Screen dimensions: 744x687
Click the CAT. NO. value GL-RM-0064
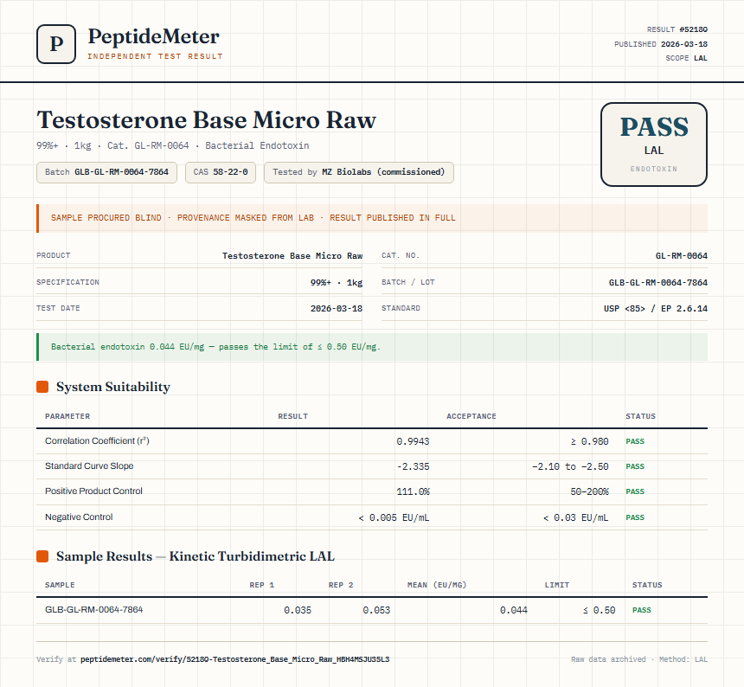pos(682,256)
